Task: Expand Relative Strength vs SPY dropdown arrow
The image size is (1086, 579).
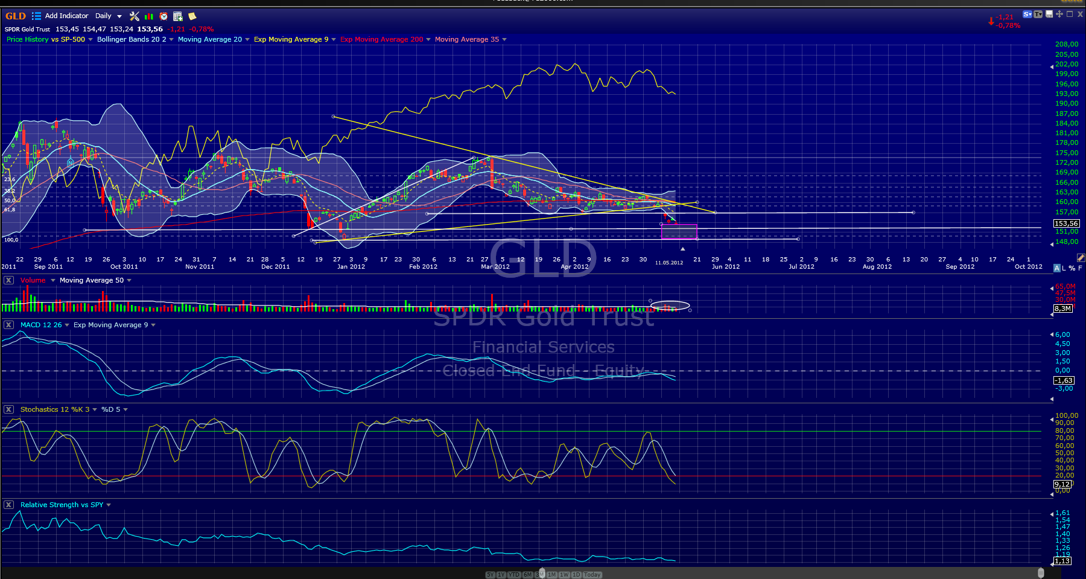Action: click(x=109, y=505)
